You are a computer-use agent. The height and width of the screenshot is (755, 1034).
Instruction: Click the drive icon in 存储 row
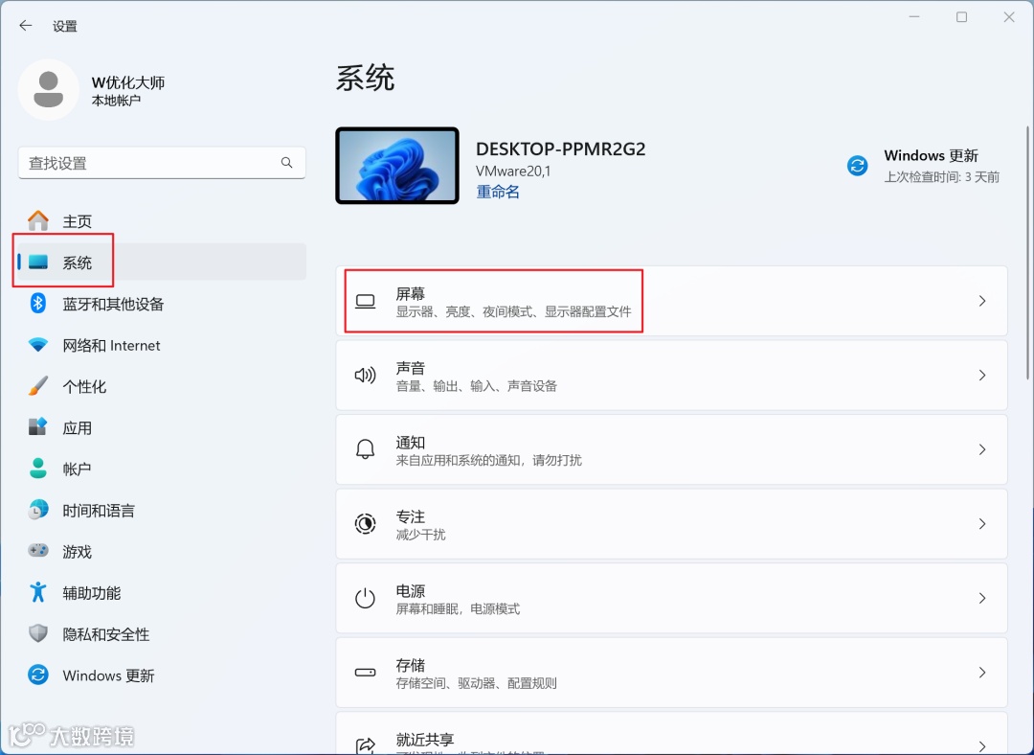366,673
